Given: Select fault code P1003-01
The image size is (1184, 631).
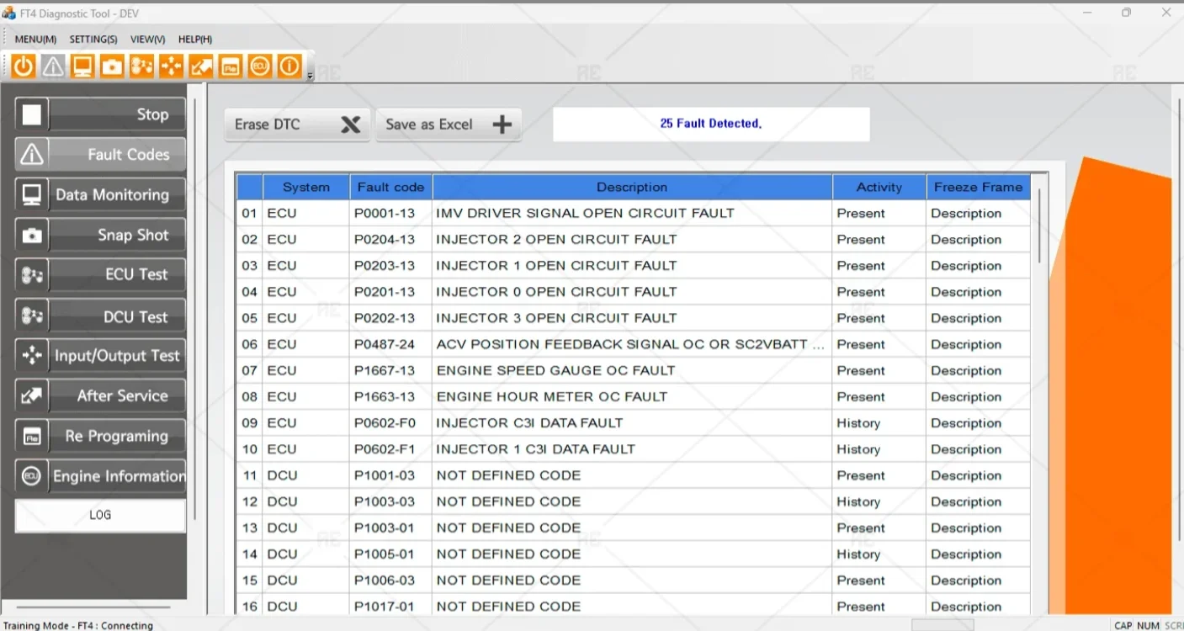Looking at the screenshot, I should coord(385,528).
